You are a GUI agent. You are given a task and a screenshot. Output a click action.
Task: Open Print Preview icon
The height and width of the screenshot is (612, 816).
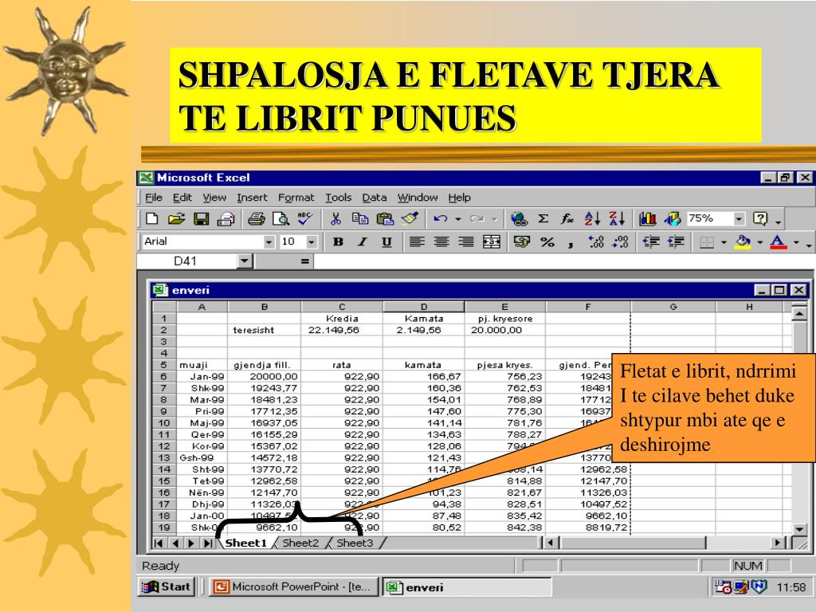click(x=280, y=218)
